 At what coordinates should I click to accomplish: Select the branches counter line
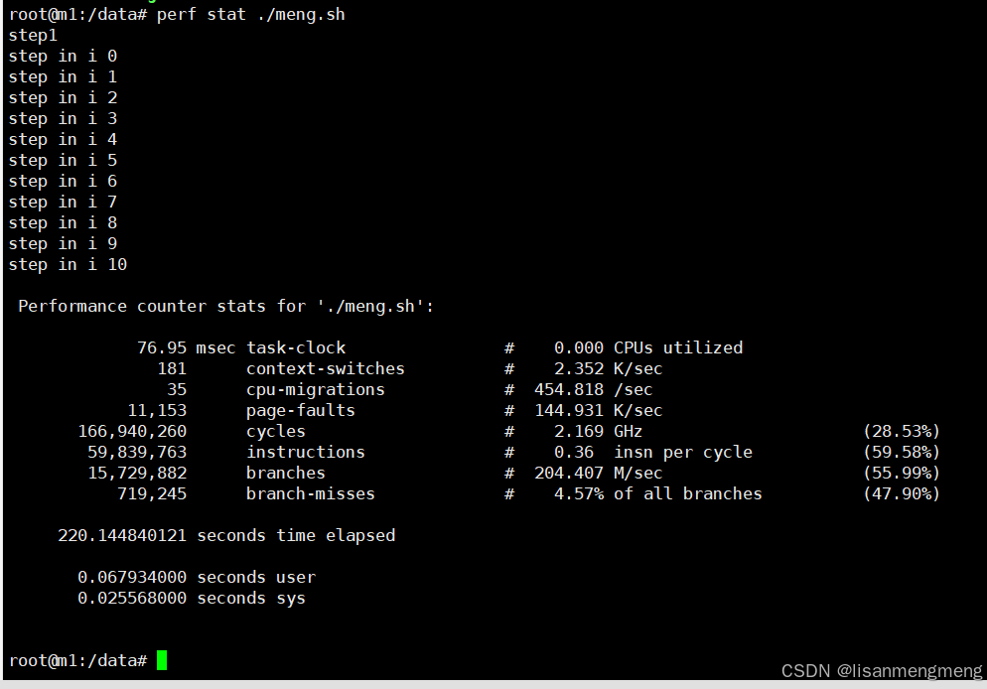click(285, 472)
